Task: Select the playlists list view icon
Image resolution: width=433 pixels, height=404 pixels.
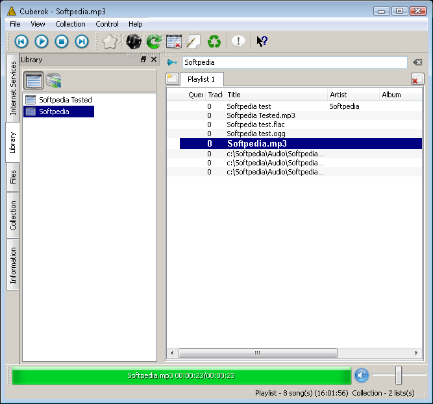Action: click(33, 80)
